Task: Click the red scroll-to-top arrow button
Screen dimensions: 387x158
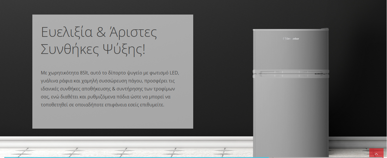Action: [376, 153]
